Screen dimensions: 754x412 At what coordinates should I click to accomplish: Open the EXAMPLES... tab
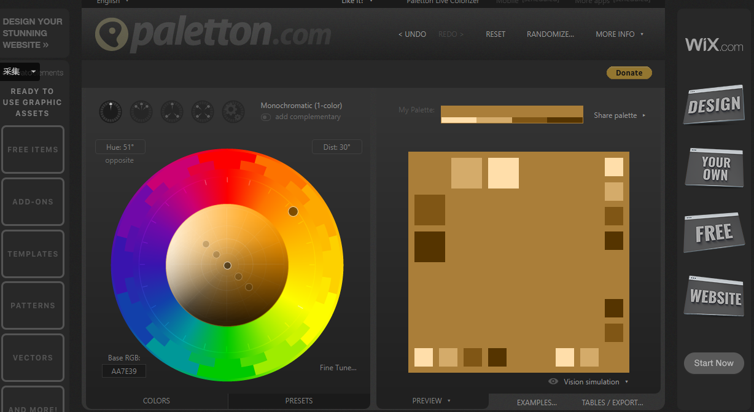(537, 403)
